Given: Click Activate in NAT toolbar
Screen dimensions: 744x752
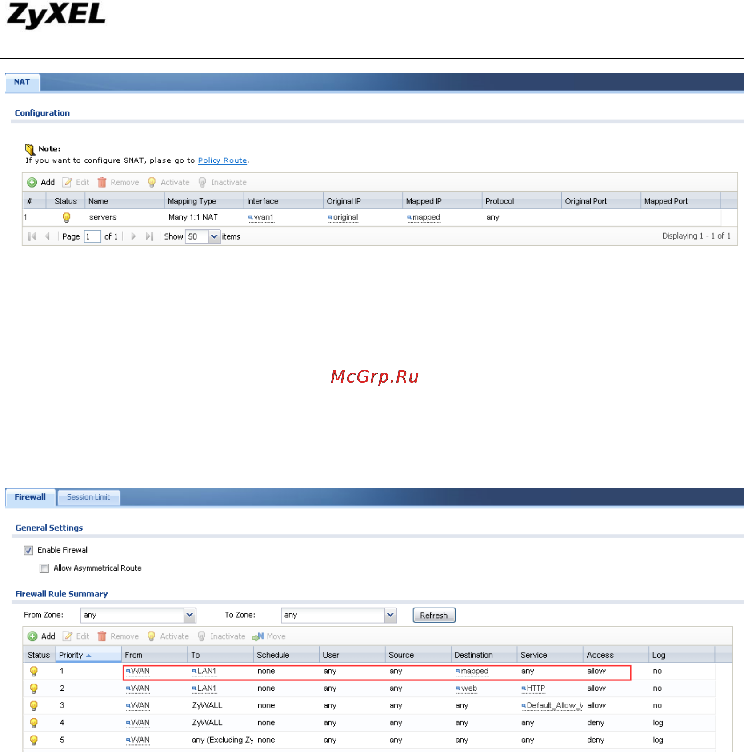Looking at the screenshot, I should 168,182.
